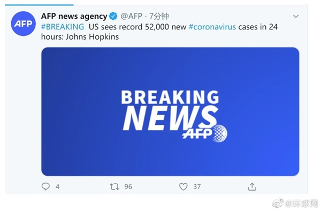The image size is (321, 211).
Task: Click the Weibo eye logo watermark
Action: click(x=278, y=203)
